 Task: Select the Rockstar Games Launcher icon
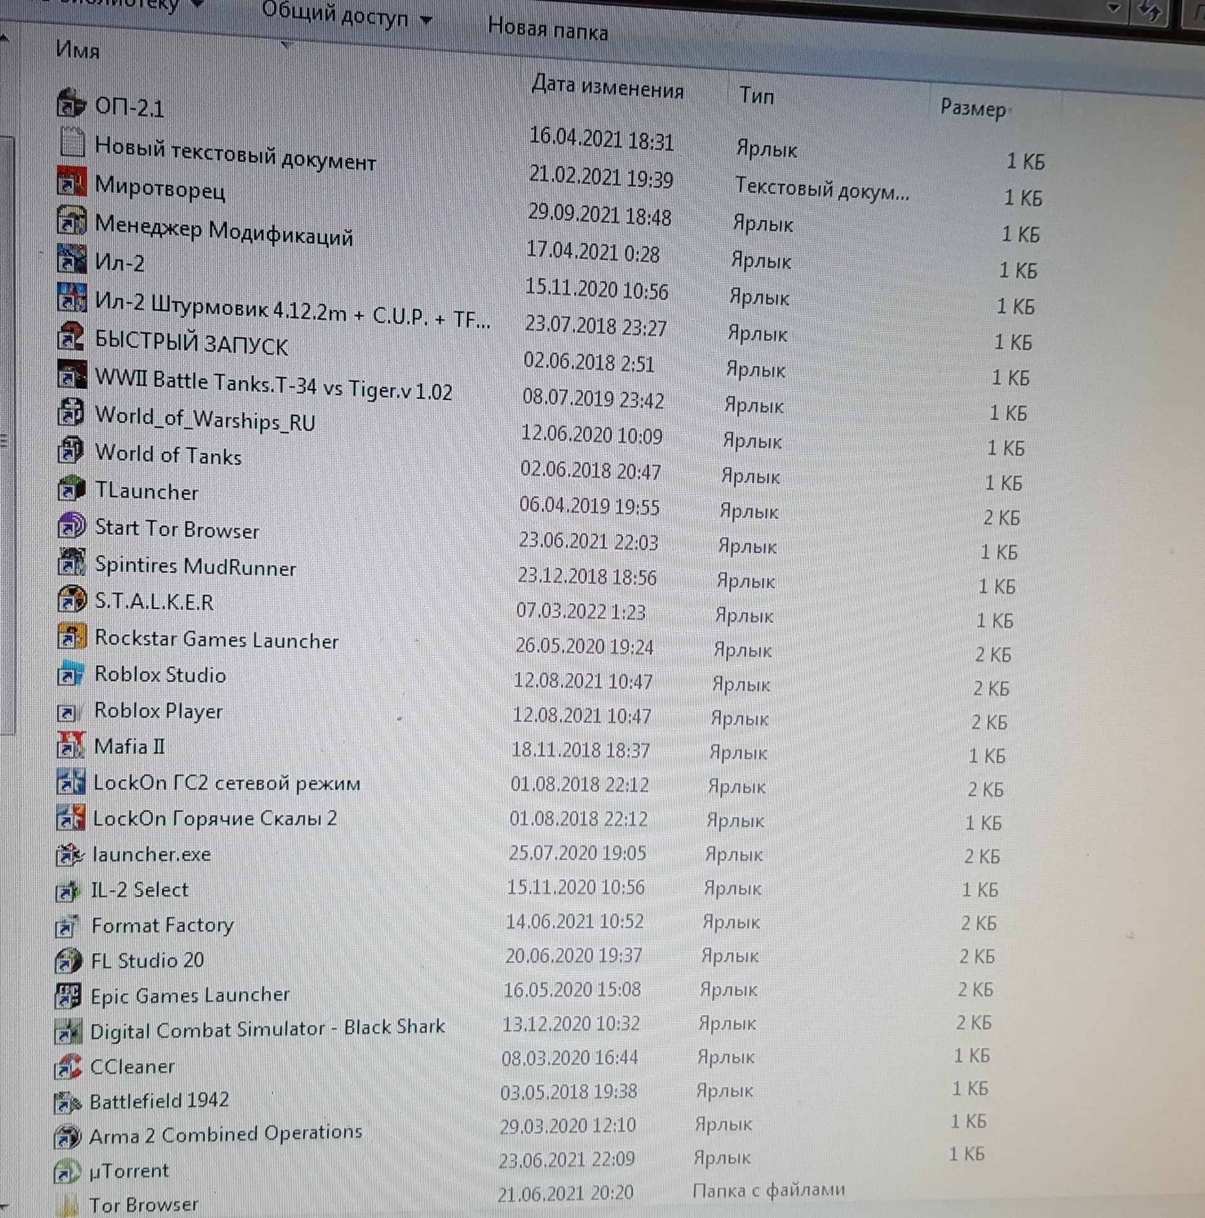pyautogui.click(x=71, y=635)
